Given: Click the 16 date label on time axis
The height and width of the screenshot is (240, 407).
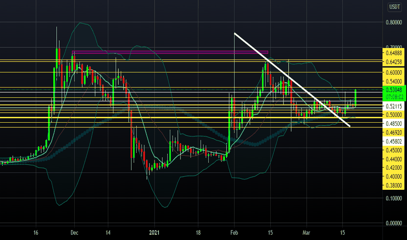Looking at the screenshot, I should (36, 233).
